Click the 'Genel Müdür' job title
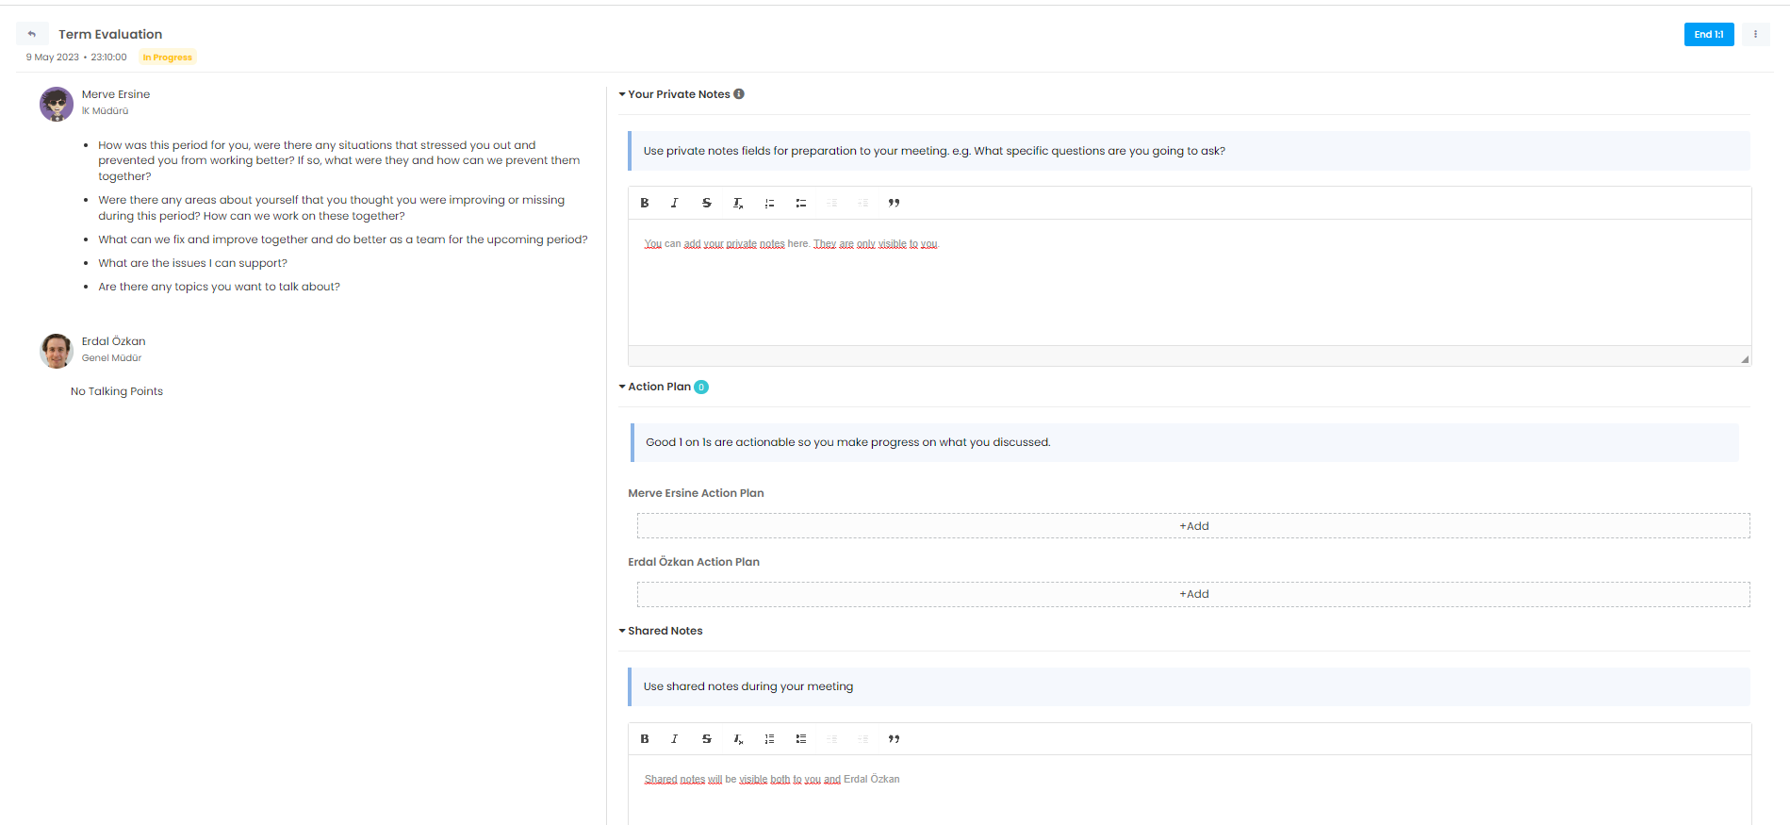Viewport: 1790px width, 825px height. (112, 358)
